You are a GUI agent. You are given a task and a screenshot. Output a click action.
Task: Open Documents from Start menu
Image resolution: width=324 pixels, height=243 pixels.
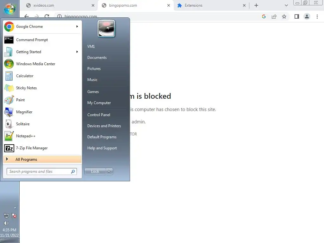(97, 58)
